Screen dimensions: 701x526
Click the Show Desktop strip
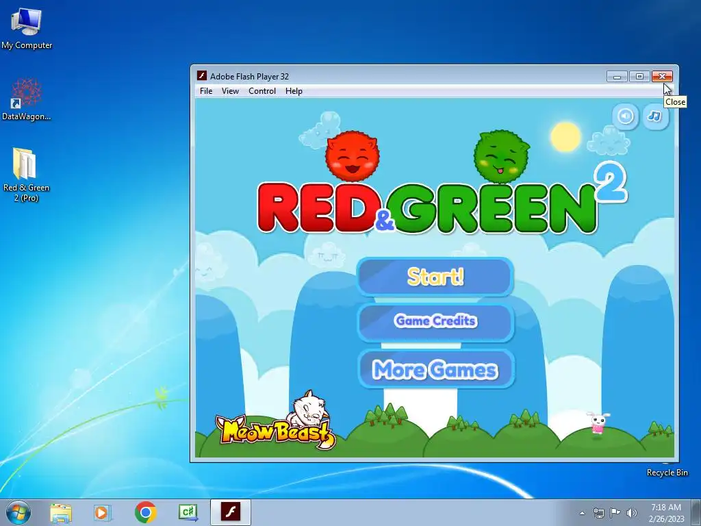pyautogui.click(x=696, y=512)
